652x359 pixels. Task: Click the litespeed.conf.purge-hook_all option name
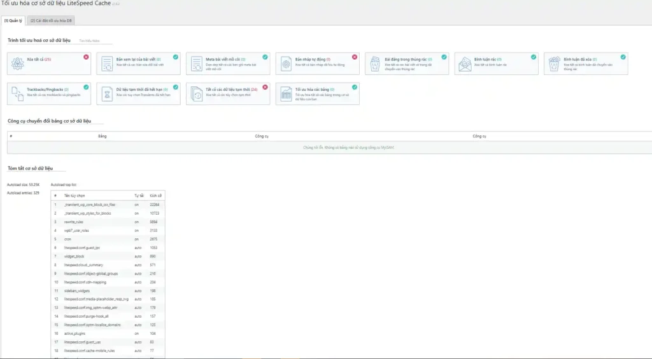tap(86, 316)
